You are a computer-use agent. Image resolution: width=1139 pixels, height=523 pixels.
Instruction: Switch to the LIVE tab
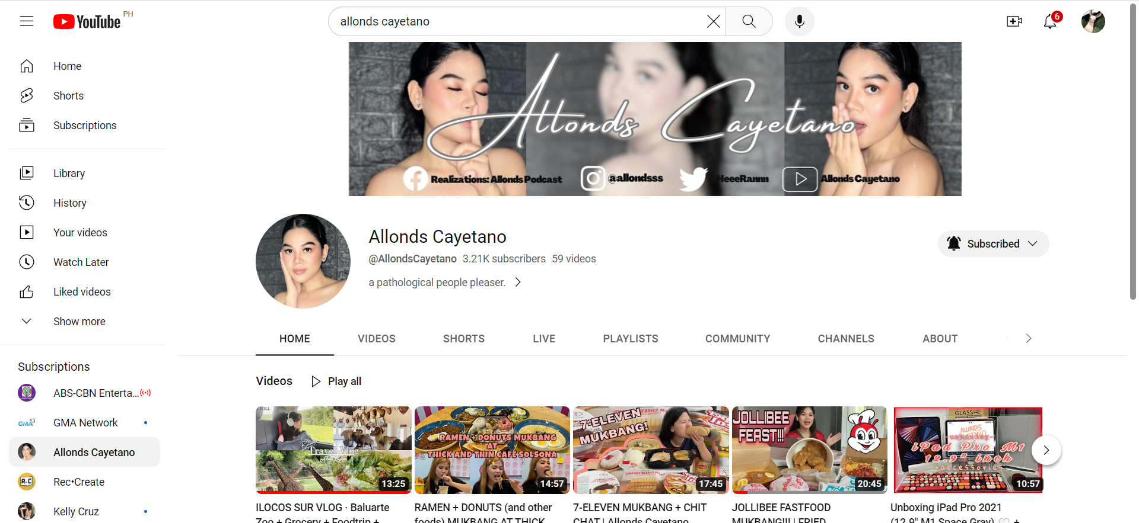pyautogui.click(x=544, y=339)
